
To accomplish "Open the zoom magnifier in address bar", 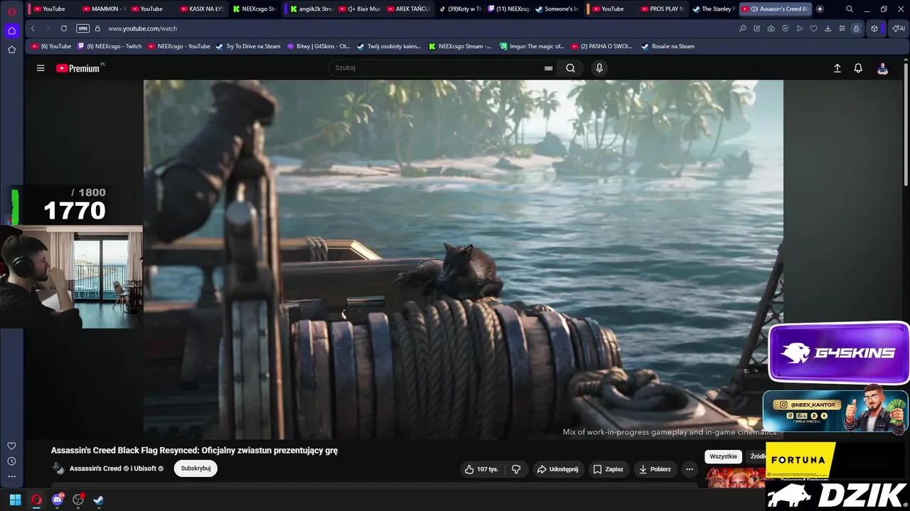I will [743, 28].
